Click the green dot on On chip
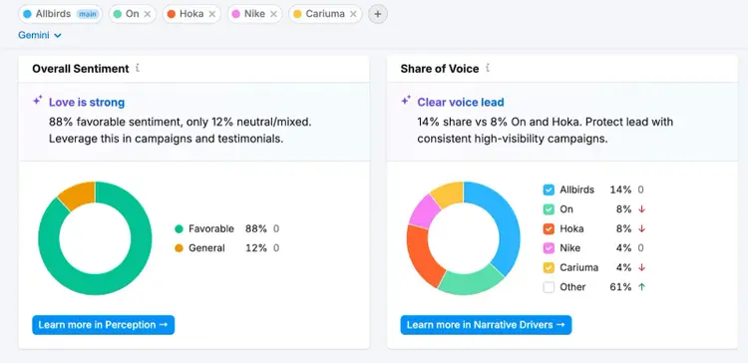 [118, 14]
